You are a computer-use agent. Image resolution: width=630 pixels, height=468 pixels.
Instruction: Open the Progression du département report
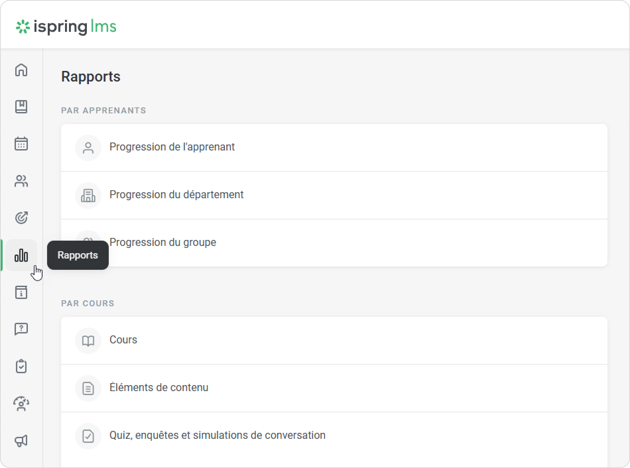coord(176,195)
